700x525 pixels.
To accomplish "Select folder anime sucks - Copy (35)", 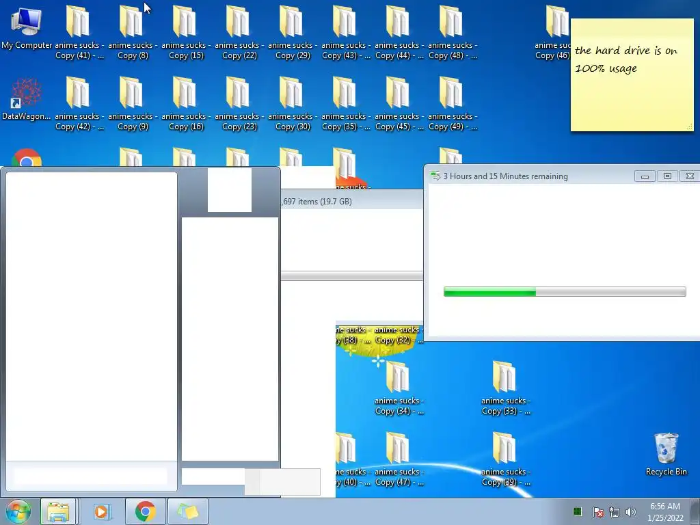I will coord(345,104).
